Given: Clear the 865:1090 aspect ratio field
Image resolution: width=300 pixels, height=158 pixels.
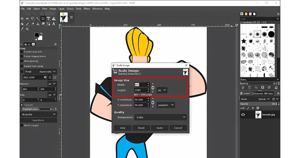Looking at the screenshot, I should point(45,78).
